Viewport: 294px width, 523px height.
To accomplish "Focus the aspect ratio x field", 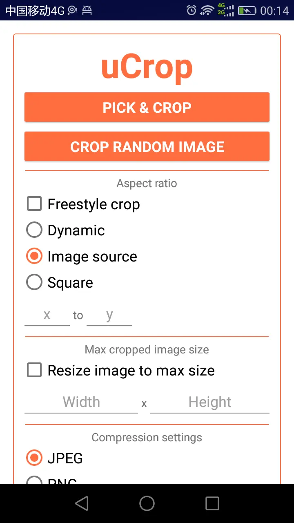I will (47, 315).
